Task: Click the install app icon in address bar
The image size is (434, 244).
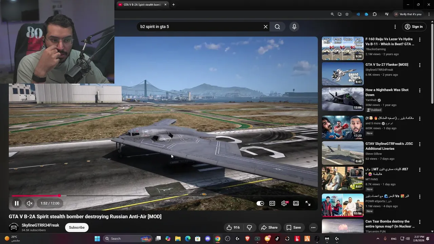Action: [x=339, y=14]
